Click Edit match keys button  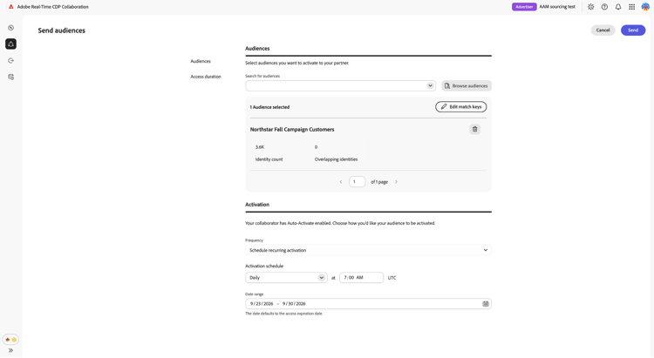coord(461,106)
